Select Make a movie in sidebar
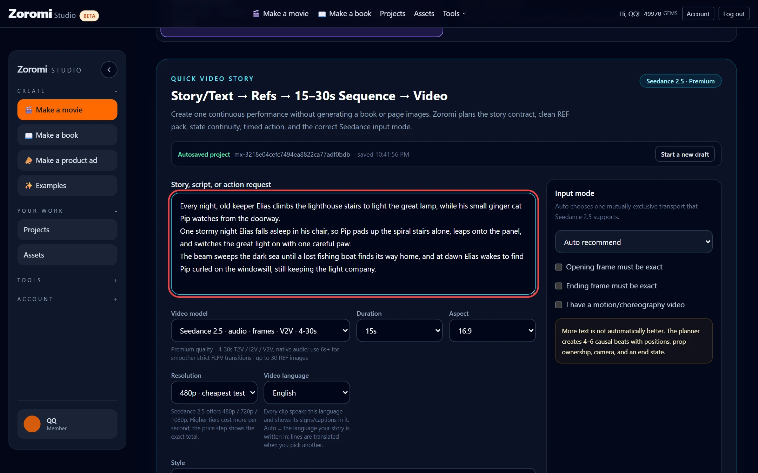The image size is (758, 473). point(67,110)
